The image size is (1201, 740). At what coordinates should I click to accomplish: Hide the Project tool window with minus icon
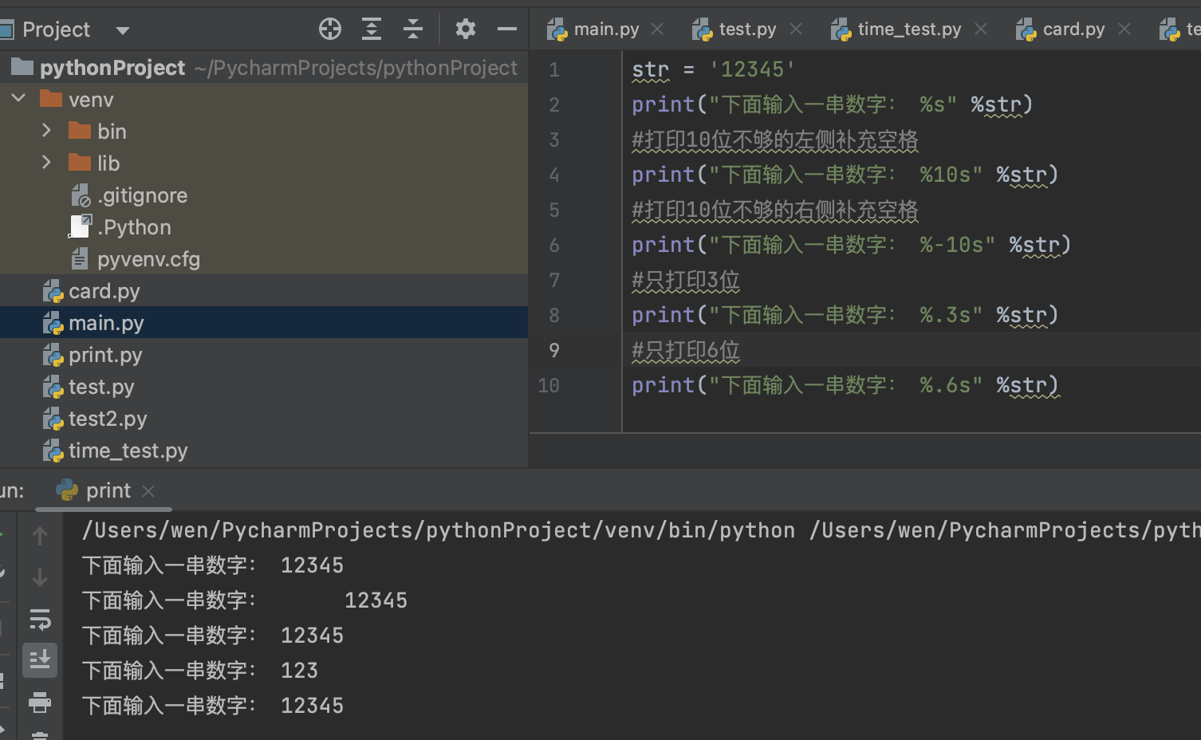507,30
